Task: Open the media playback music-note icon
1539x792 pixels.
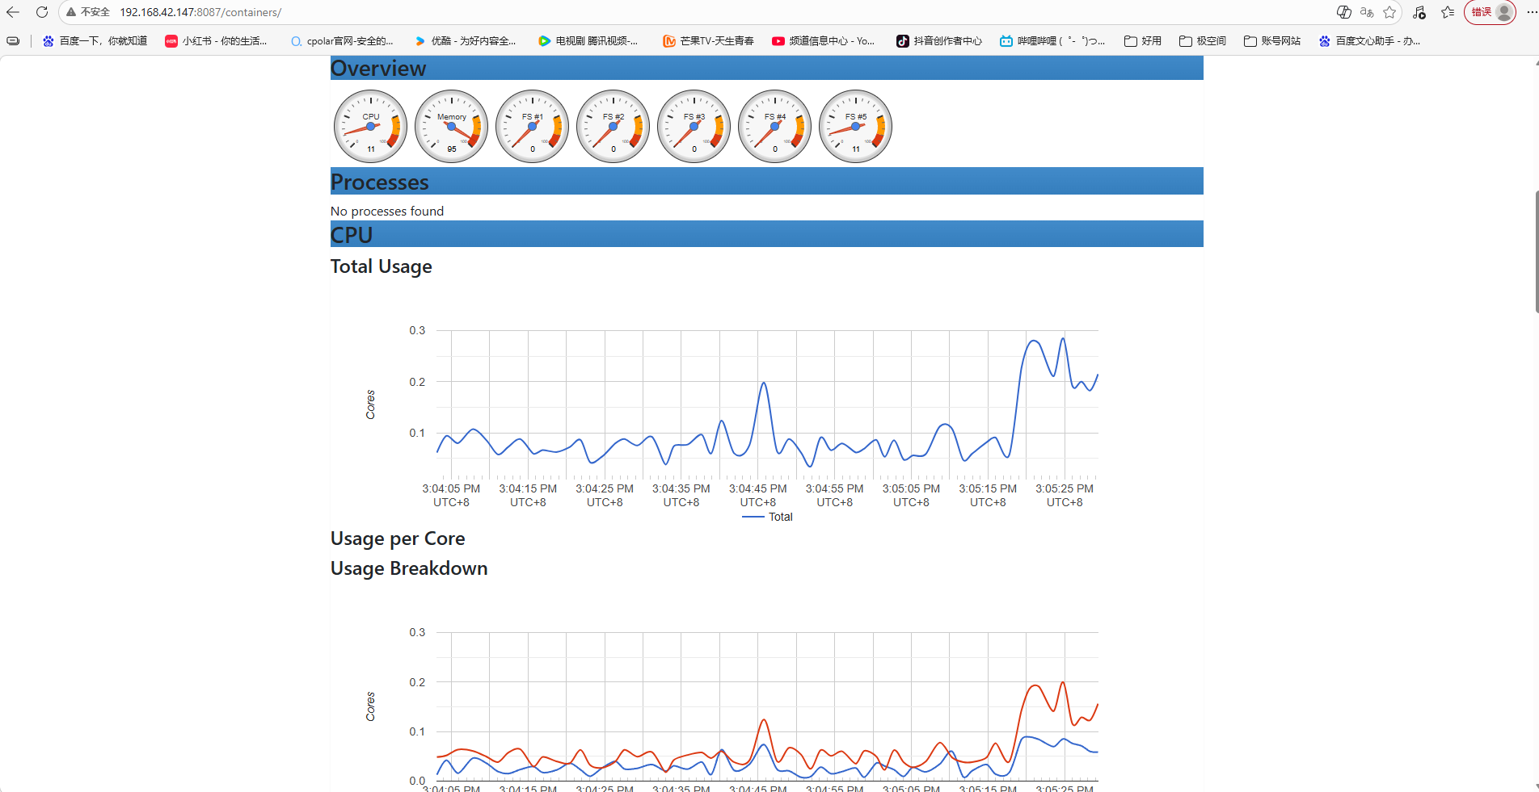Action: (1419, 12)
